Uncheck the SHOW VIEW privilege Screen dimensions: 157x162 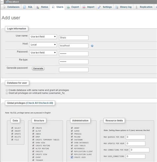[x=33, y=142]
